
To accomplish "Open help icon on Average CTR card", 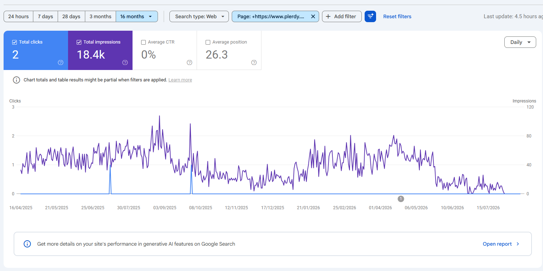I will (x=189, y=62).
